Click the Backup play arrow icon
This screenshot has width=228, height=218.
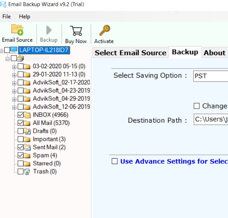[49, 30]
